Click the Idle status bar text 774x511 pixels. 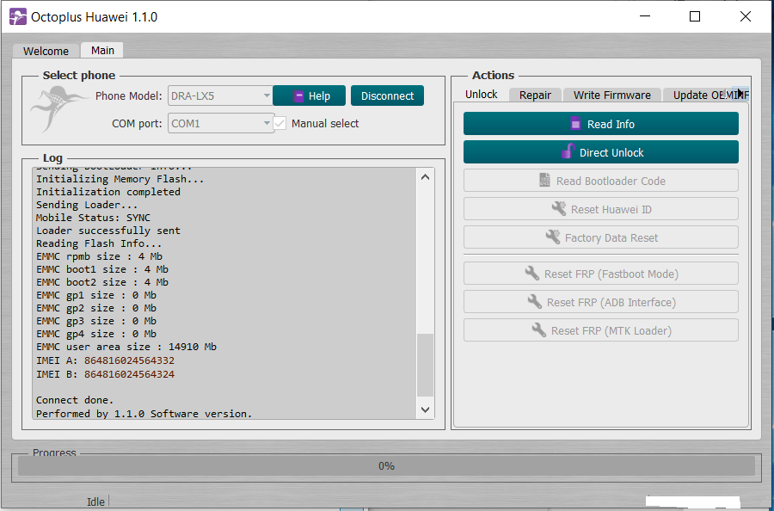coord(95,502)
